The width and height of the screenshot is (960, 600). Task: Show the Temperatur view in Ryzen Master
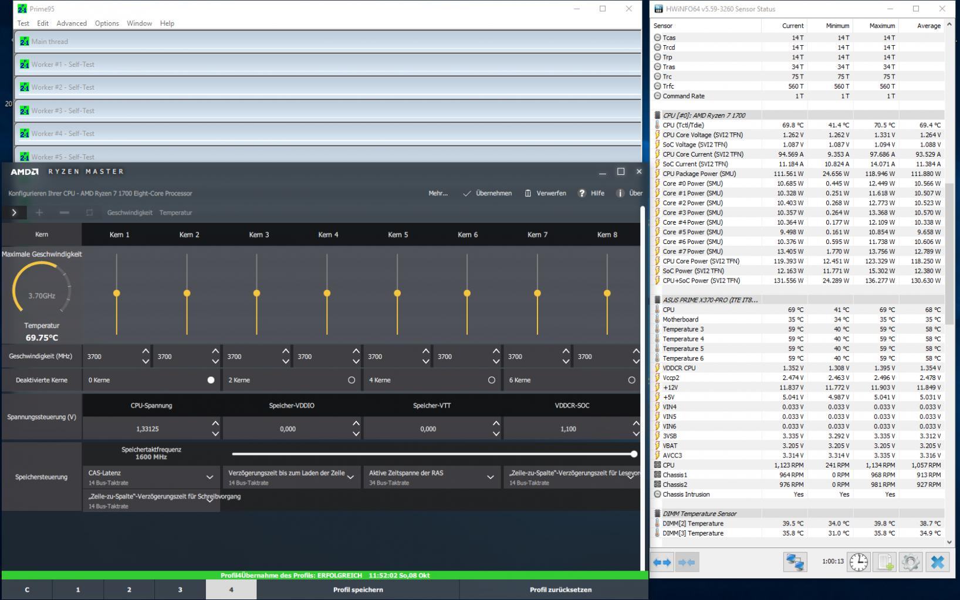point(176,212)
